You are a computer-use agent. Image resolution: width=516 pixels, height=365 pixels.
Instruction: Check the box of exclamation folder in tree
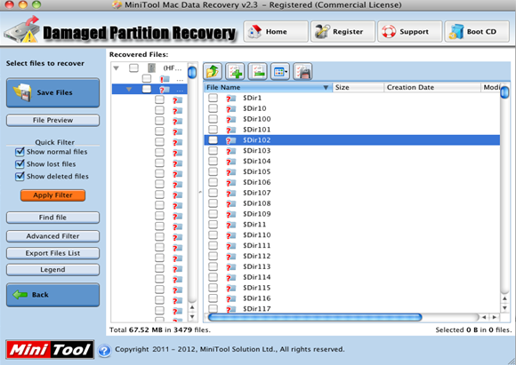147,78
